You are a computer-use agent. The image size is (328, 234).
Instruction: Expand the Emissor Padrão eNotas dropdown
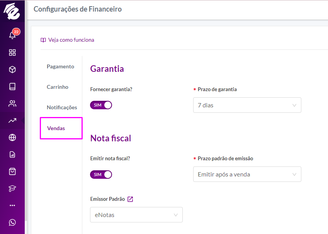(136, 215)
